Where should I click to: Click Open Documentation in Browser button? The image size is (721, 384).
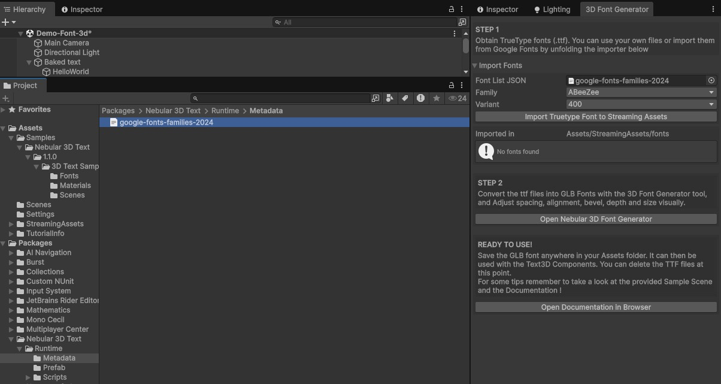coord(596,307)
